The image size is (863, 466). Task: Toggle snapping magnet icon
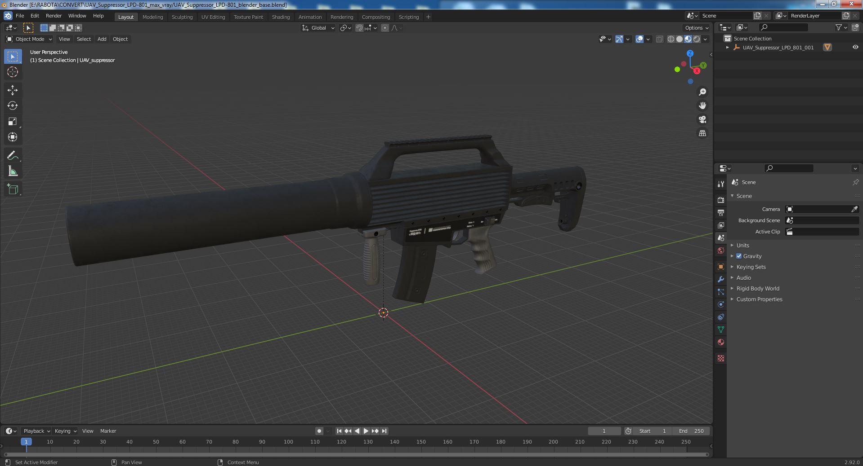point(359,28)
